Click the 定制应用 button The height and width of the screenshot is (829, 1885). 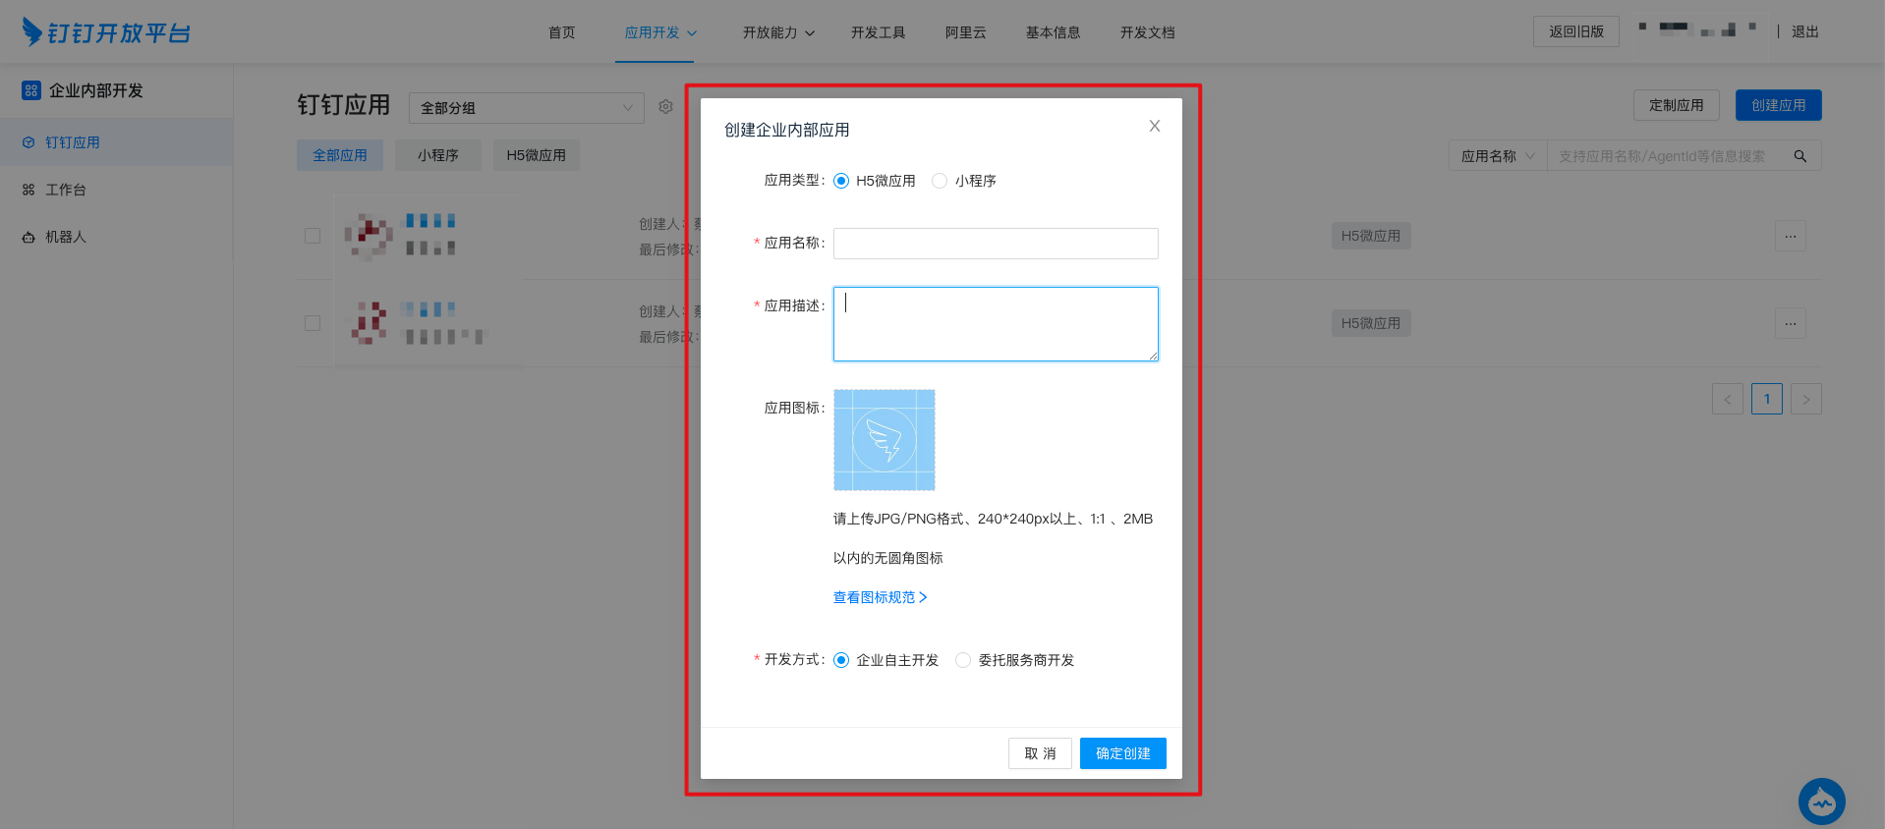pos(1677,105)
